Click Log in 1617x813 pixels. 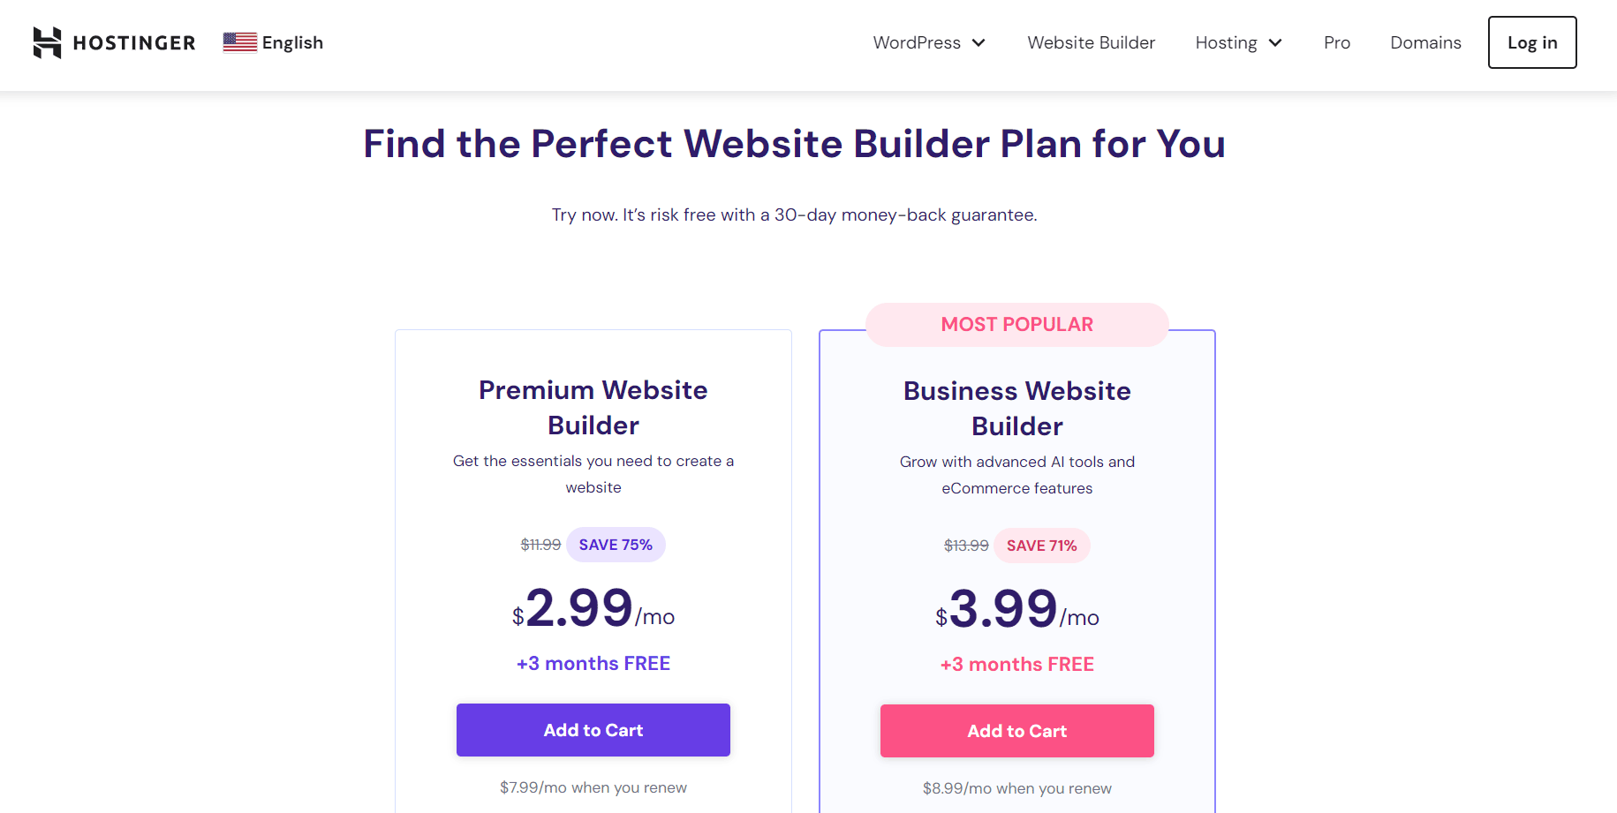coord(1531,41)
